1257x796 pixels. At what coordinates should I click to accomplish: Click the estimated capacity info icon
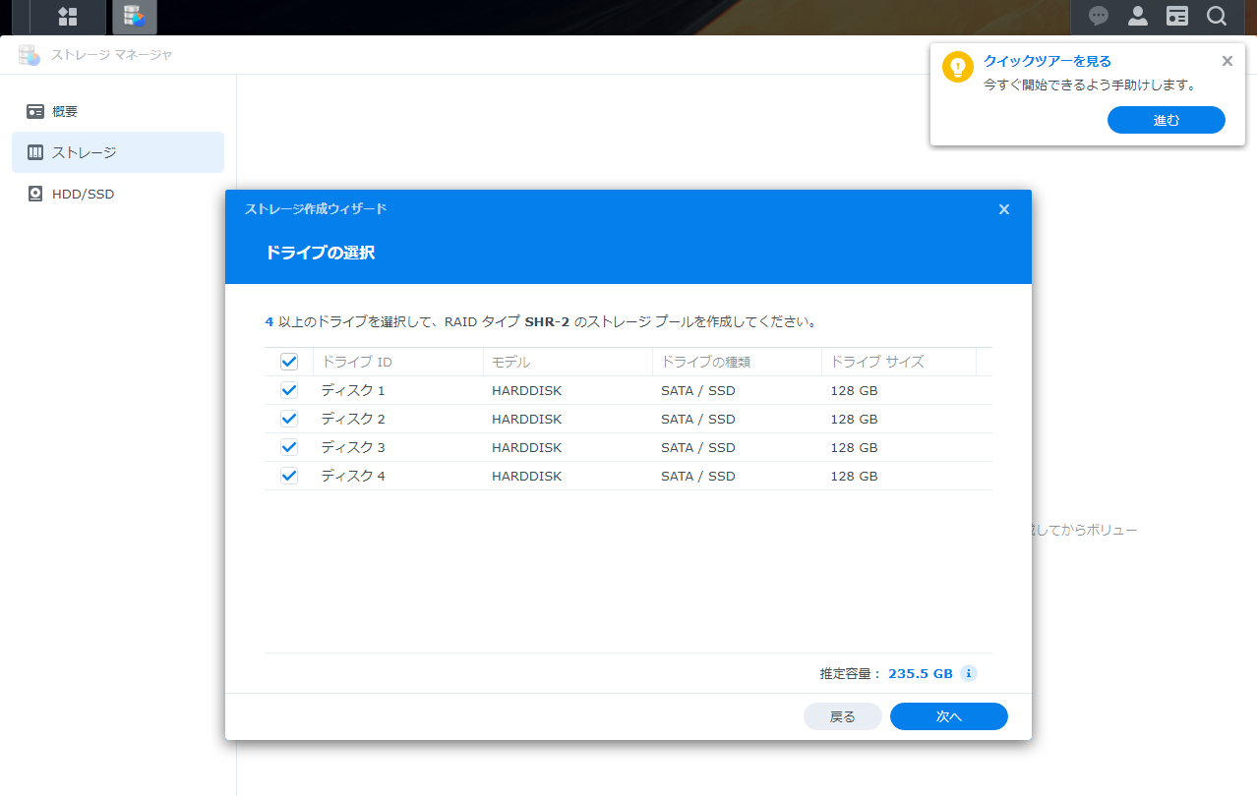point(968,673)
